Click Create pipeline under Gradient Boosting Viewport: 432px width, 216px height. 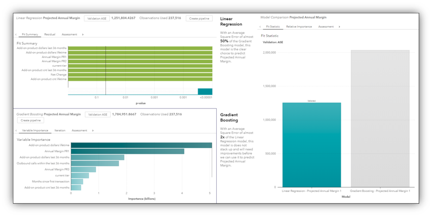(30, 120)
